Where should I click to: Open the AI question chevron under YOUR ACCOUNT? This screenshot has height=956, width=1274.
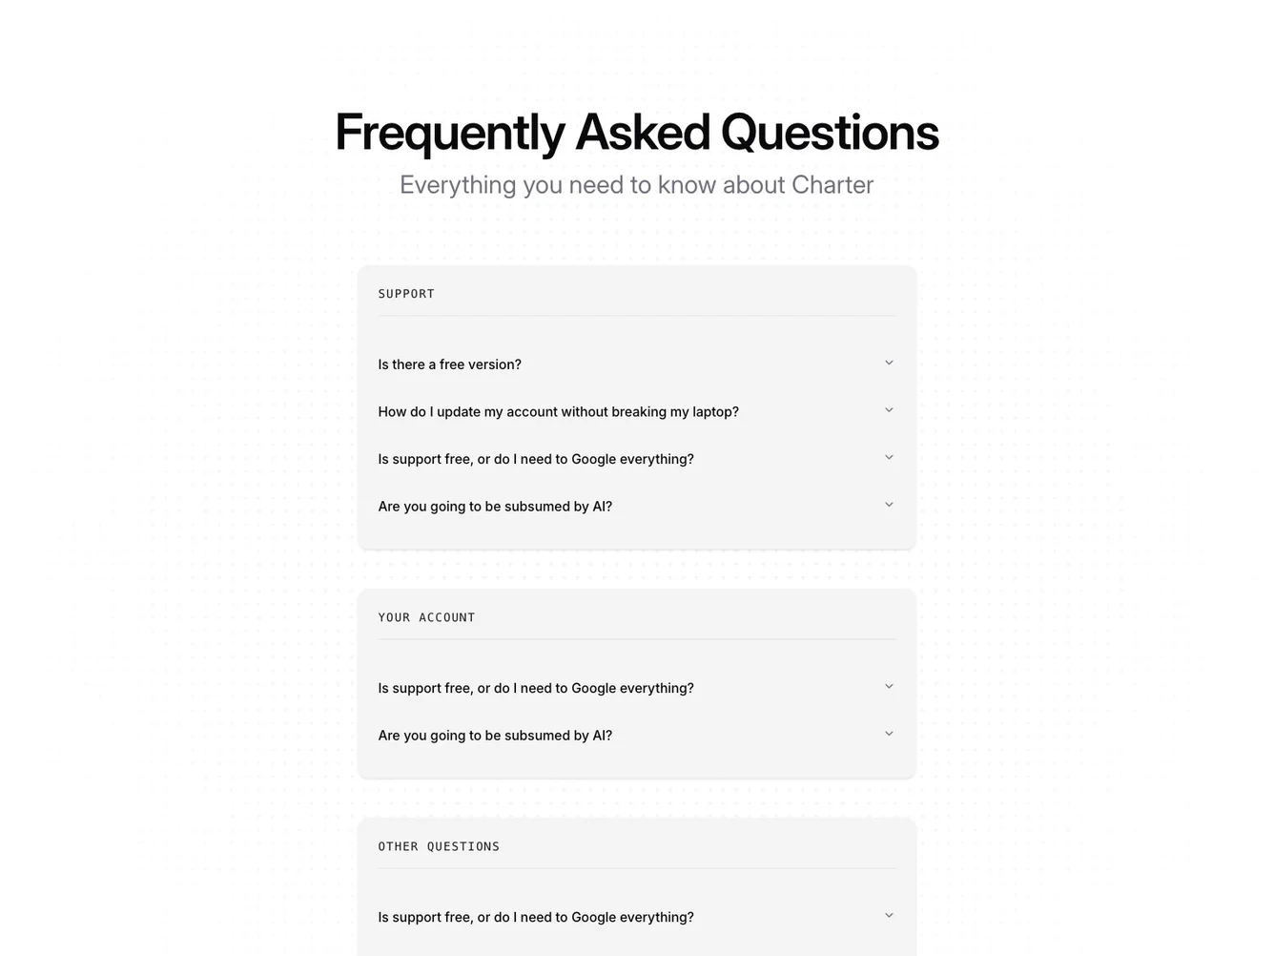click(x=888, y=734)
